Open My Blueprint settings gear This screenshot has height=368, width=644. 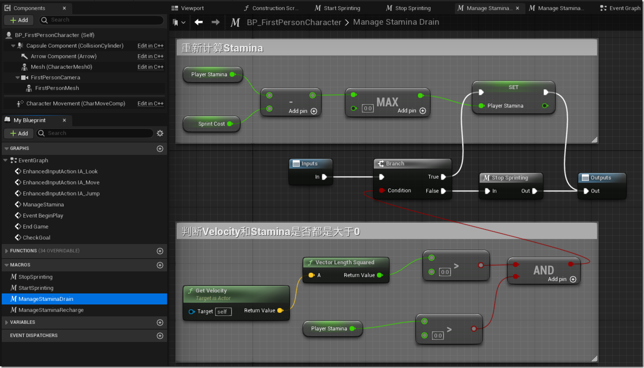pos(160,133)
